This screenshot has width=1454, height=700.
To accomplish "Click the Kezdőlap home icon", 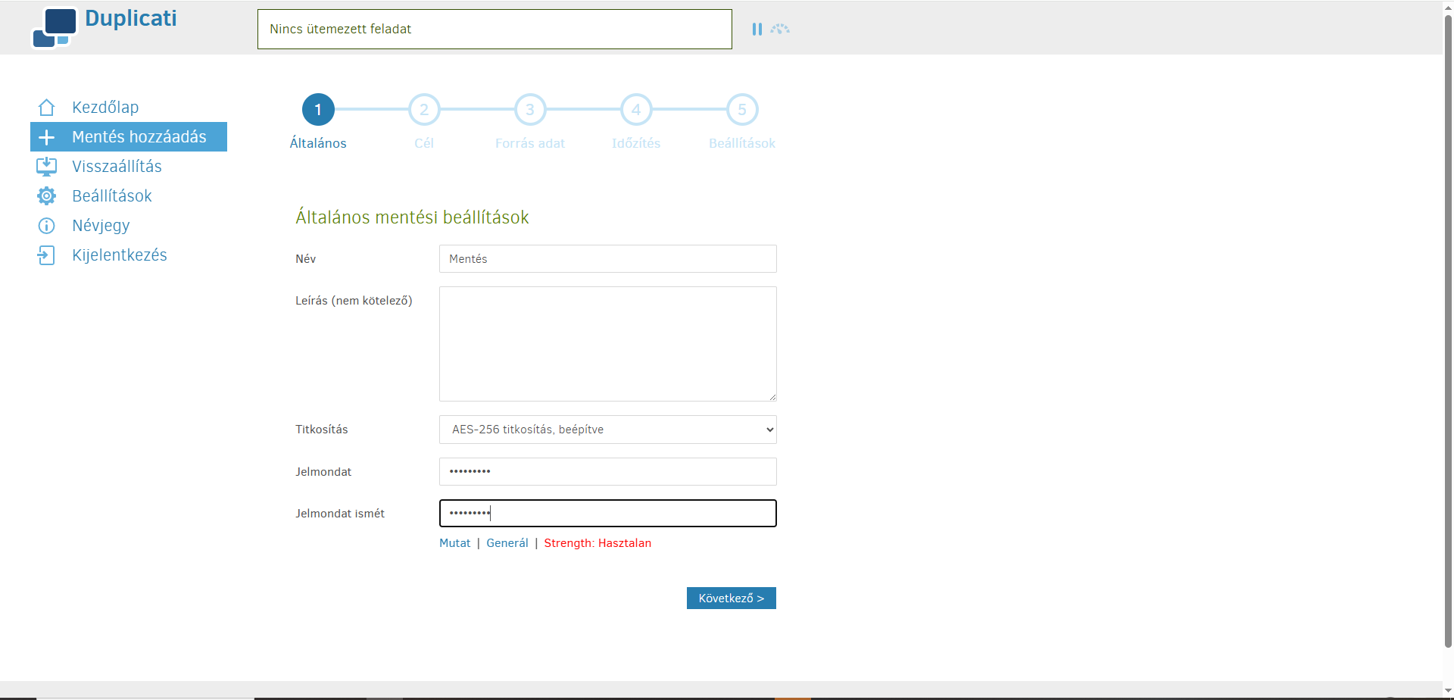I will click(46, 108).
